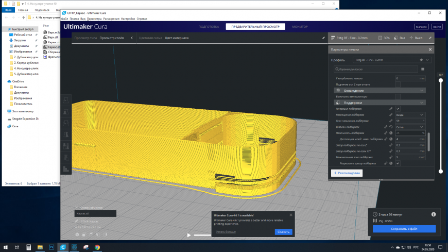Open Правка menu in Cura

pyautogui.click(x=74, y=19)
